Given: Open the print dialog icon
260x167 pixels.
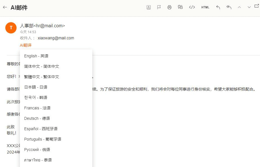Looking at the screenshot, I should [169, 7].
